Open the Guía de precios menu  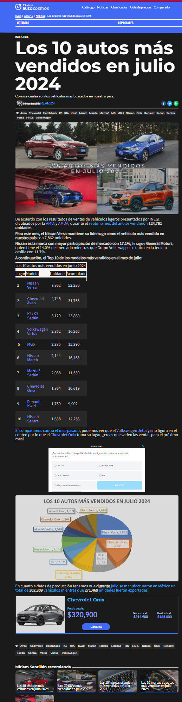pos(141,7)
